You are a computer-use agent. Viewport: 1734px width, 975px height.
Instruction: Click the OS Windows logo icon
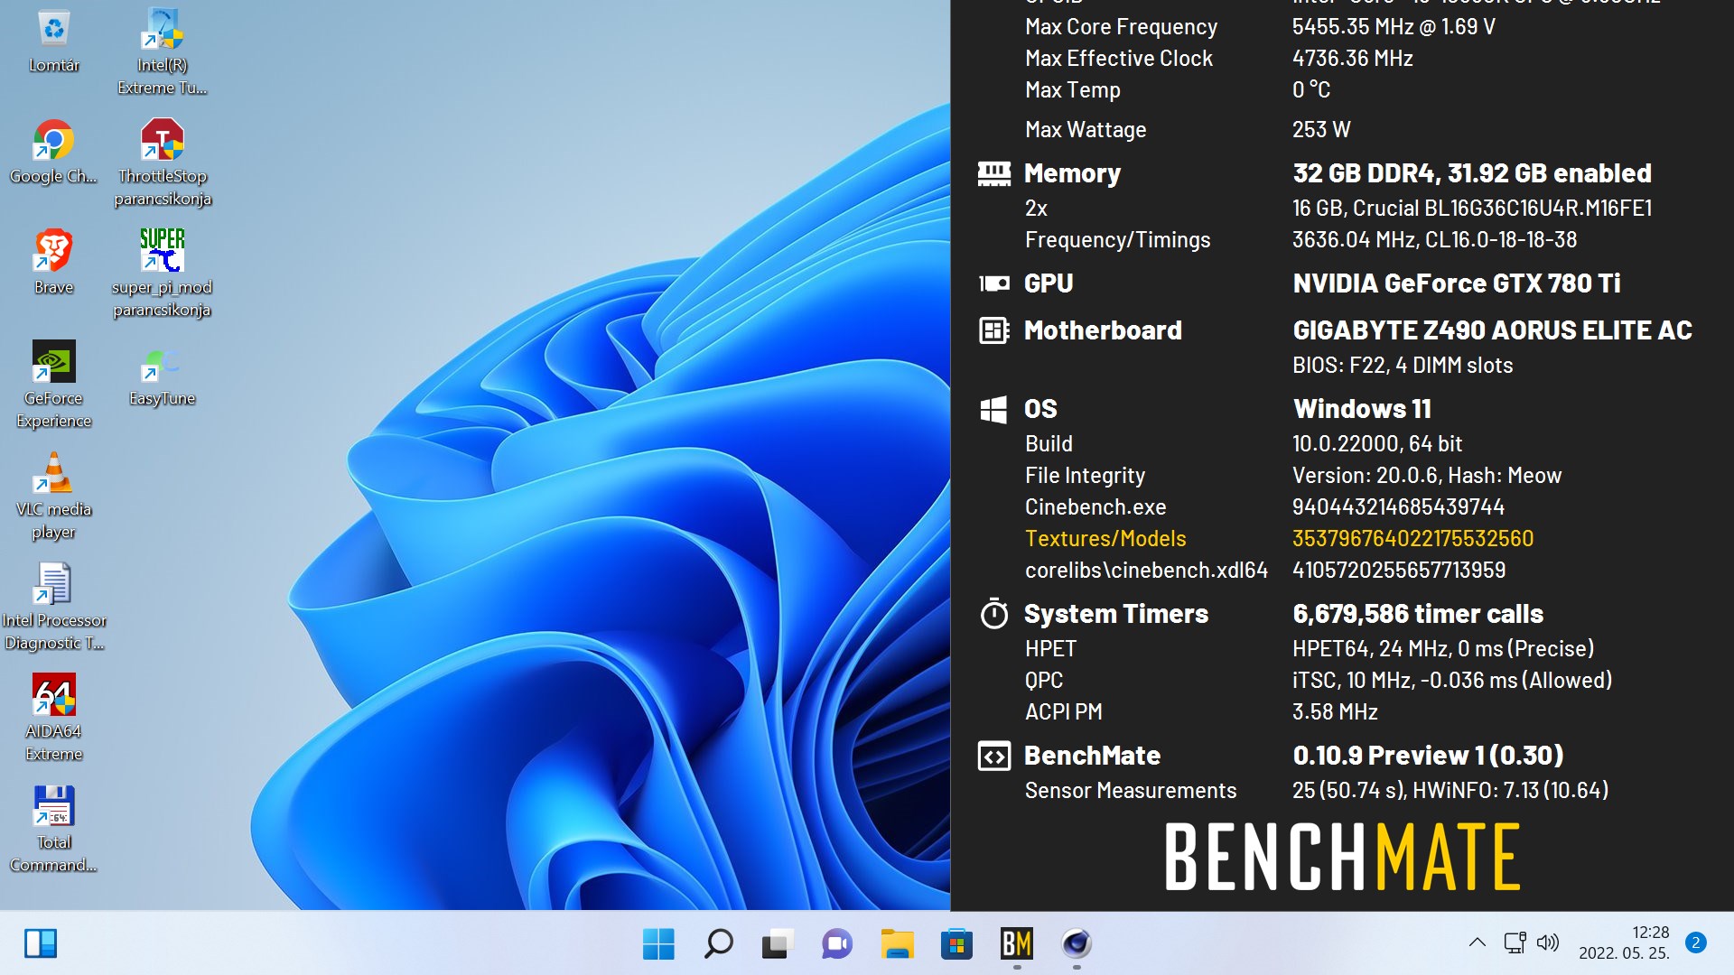tap(993, 409)
